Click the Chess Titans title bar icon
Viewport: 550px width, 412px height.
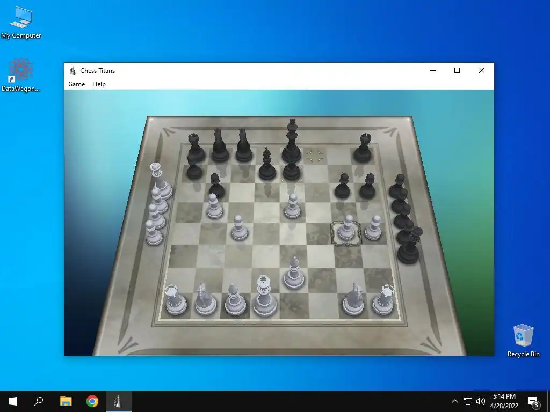point(73,70)
